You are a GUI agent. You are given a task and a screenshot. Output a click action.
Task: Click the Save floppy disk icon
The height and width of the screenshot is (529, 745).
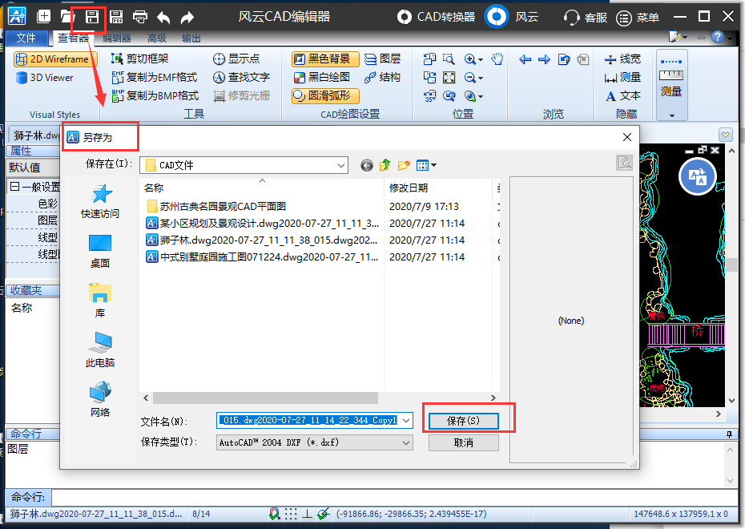(x=91, y=17)
